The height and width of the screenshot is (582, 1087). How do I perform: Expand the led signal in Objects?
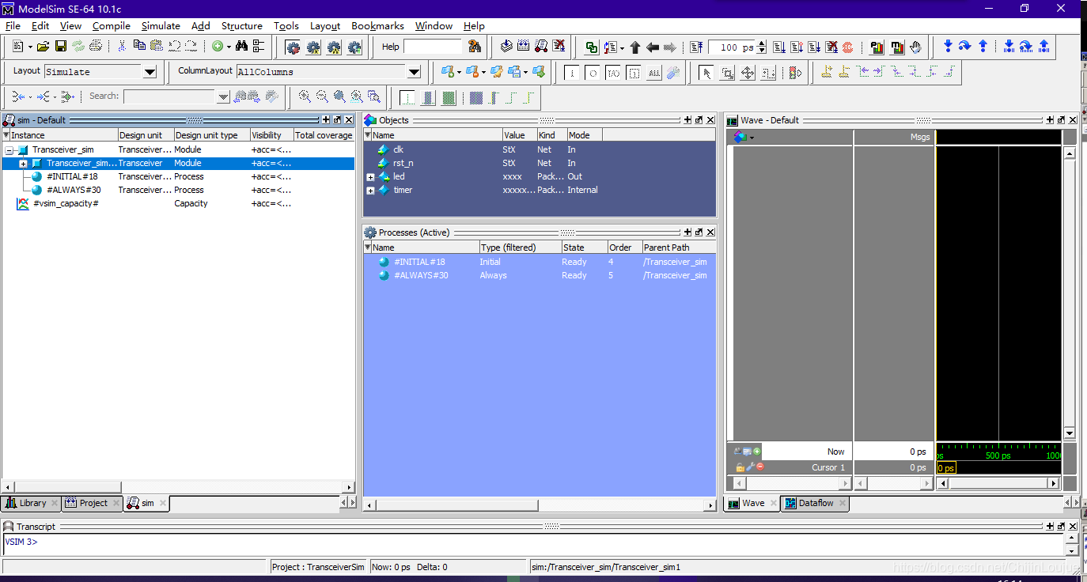pyautogui.click(x=370, y=176)
